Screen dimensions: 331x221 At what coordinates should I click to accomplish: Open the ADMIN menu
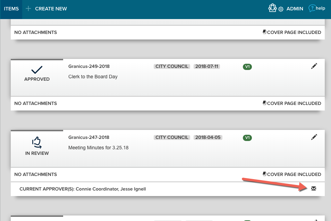point(295,9)
